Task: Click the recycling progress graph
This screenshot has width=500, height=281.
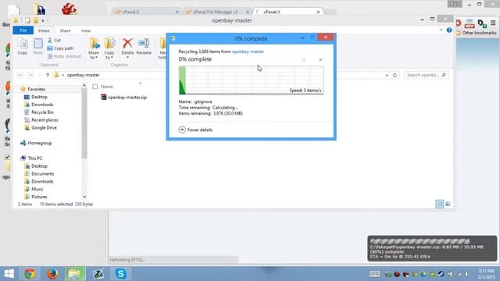Action: pyautogui.click(x=252, y=80)
